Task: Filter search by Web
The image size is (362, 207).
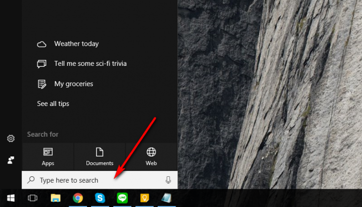Action: [x=151, y=157]
